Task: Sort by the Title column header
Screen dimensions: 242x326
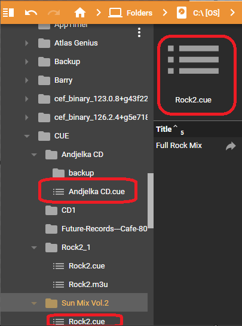Action: pyautogui.click(x=164, y=129)
